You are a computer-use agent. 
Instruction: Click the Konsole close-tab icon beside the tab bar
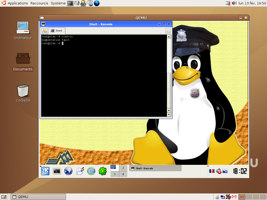(168, 31)
